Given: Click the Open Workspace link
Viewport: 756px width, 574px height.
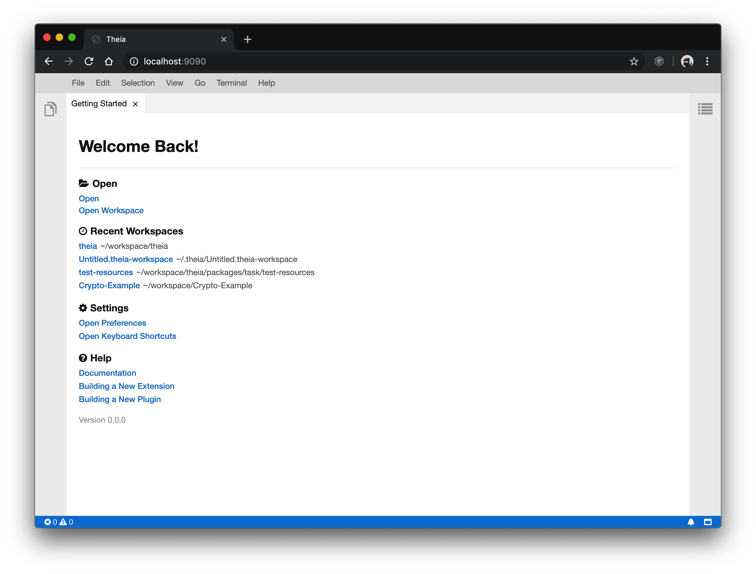Looking at the screenshot, I should [111, 210].
